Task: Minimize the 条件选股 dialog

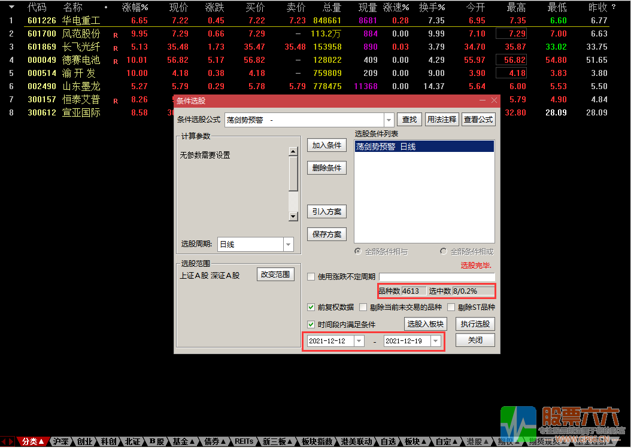Action: (x=483, y=100)
